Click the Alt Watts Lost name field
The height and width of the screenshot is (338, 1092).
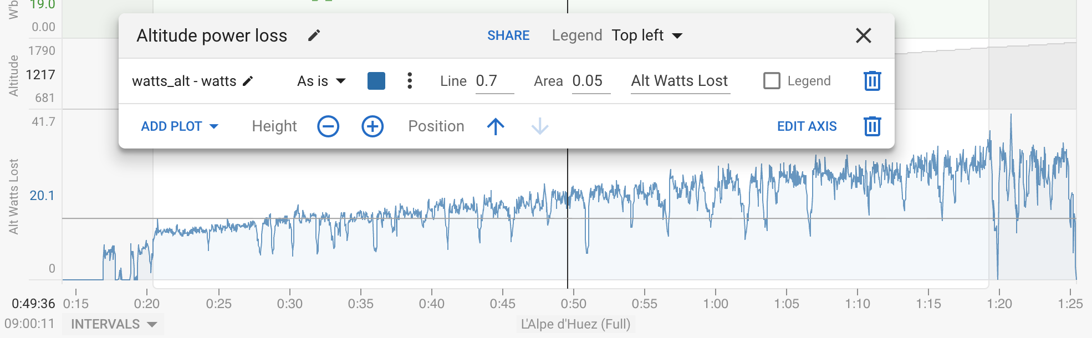680,81
